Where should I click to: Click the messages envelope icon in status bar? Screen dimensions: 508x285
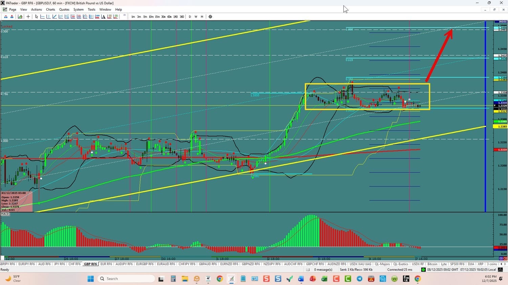click(x=308, y=270)
